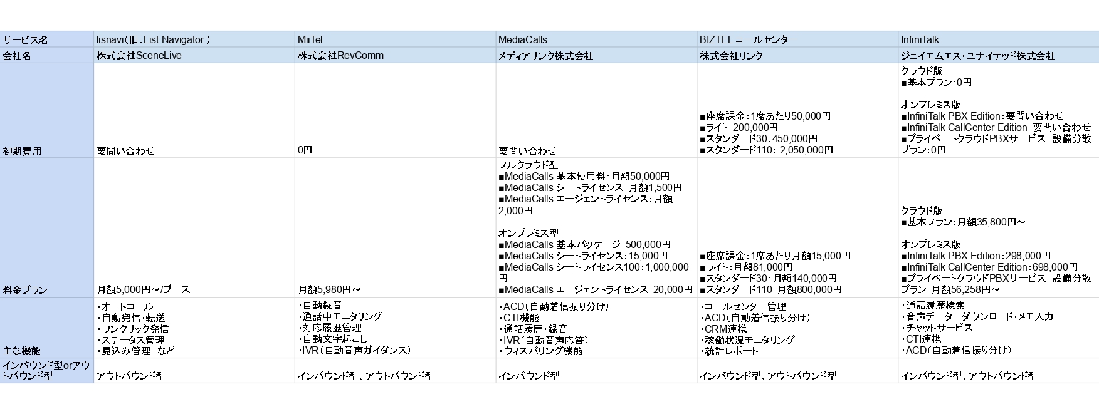Select InfiniTalk's インバウンド型、アウトバウンド型 cell

click(x=999, y=371)
